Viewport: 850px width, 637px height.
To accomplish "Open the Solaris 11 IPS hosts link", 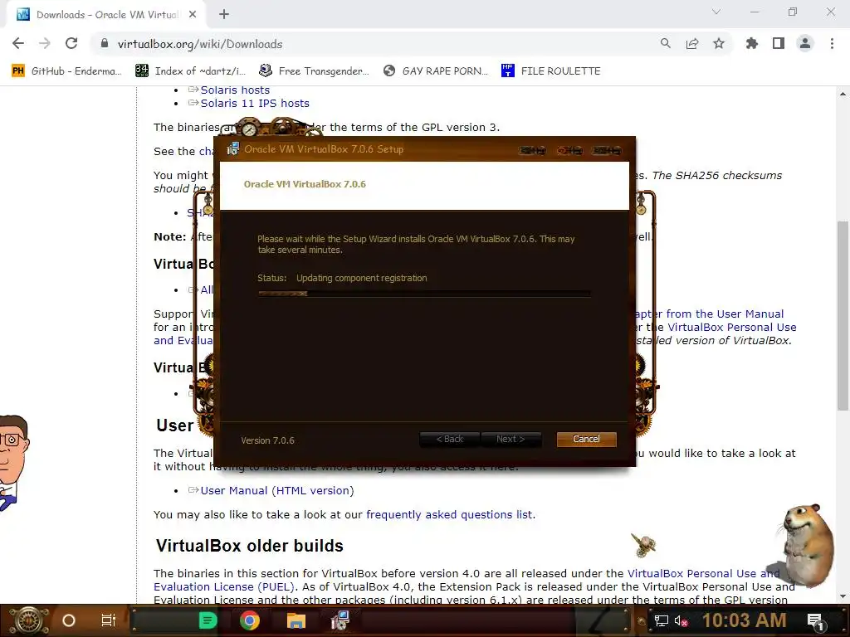I will tap(255, 103).
